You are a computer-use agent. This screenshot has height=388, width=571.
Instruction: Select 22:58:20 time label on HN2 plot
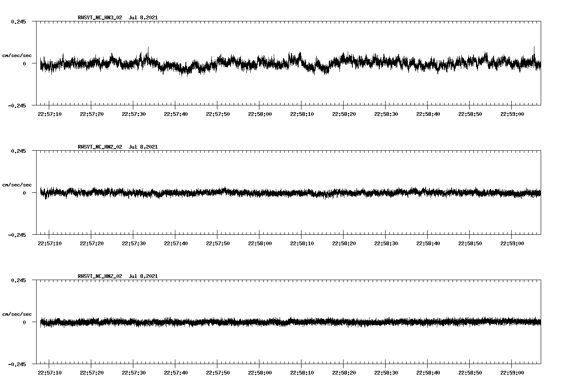click(x=344, y=244)
